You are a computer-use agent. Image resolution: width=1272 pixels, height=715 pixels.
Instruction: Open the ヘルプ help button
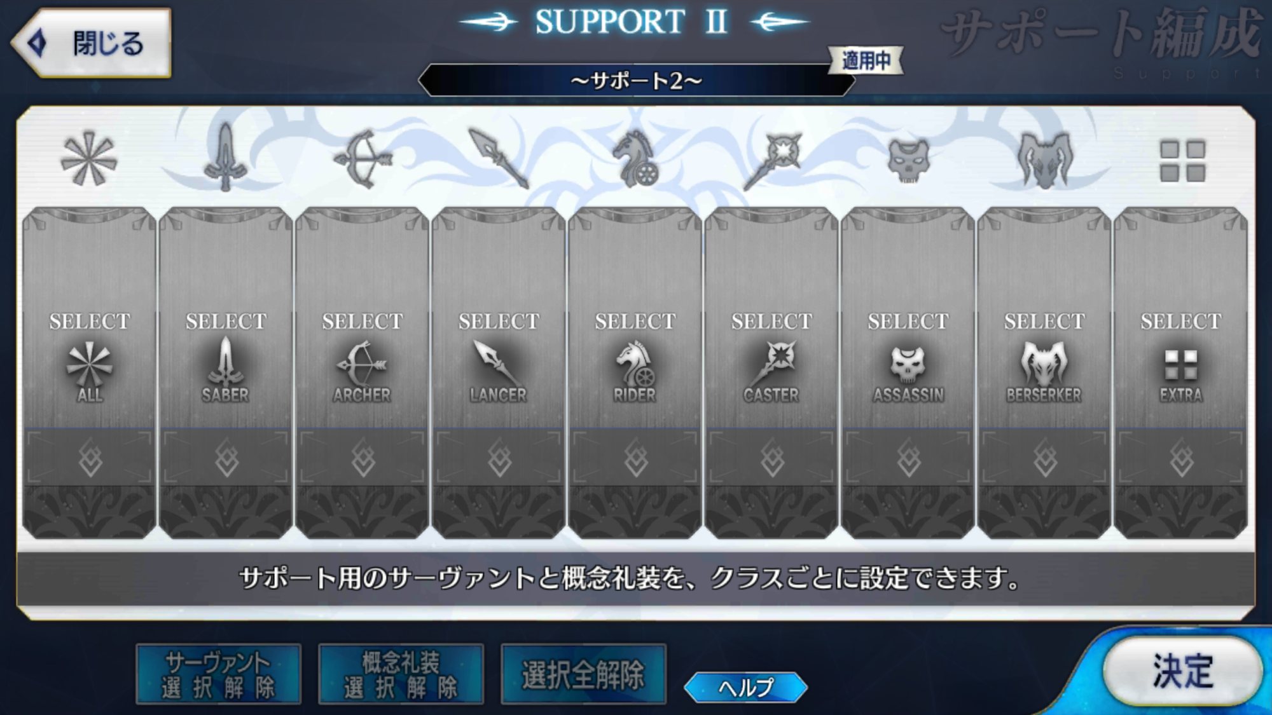point(745,687)
